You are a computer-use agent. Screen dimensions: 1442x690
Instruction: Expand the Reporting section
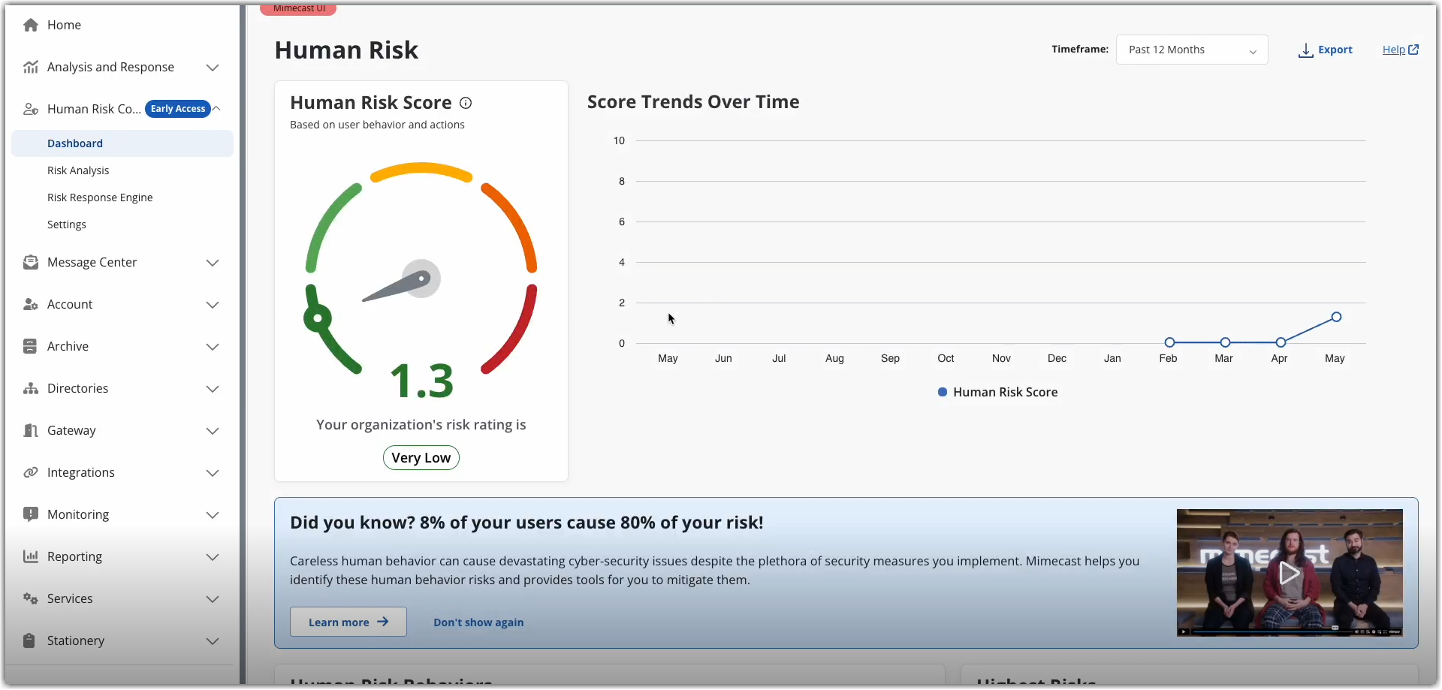click(x=213, y=556)
